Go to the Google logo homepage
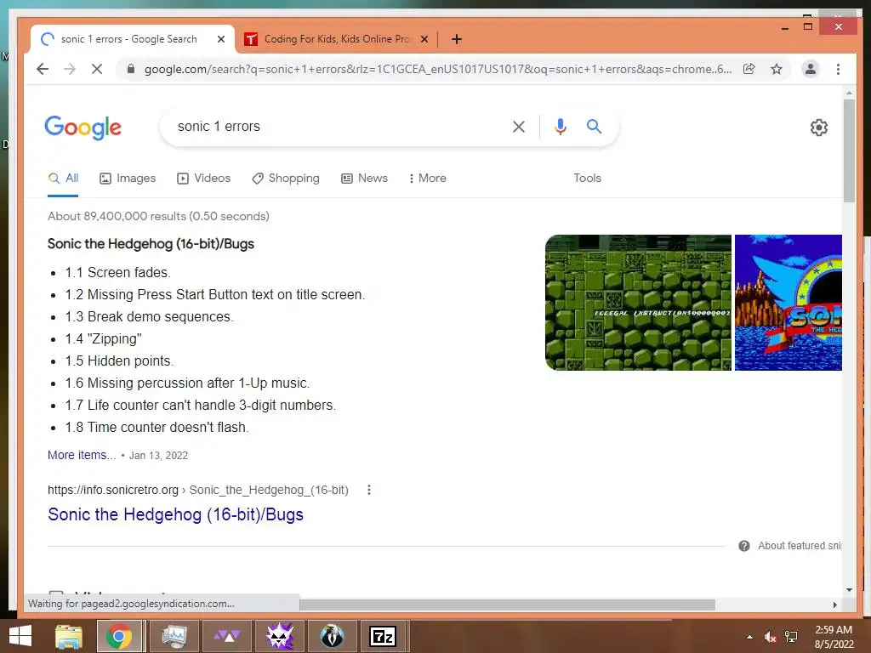 click(83, 128)
